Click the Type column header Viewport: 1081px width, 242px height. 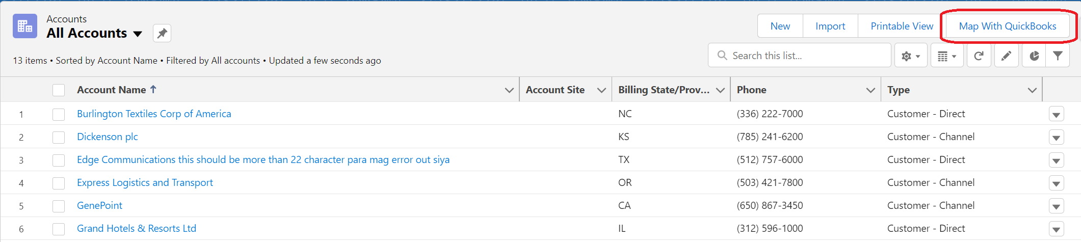pyautogui.click(x=899, y=90)
